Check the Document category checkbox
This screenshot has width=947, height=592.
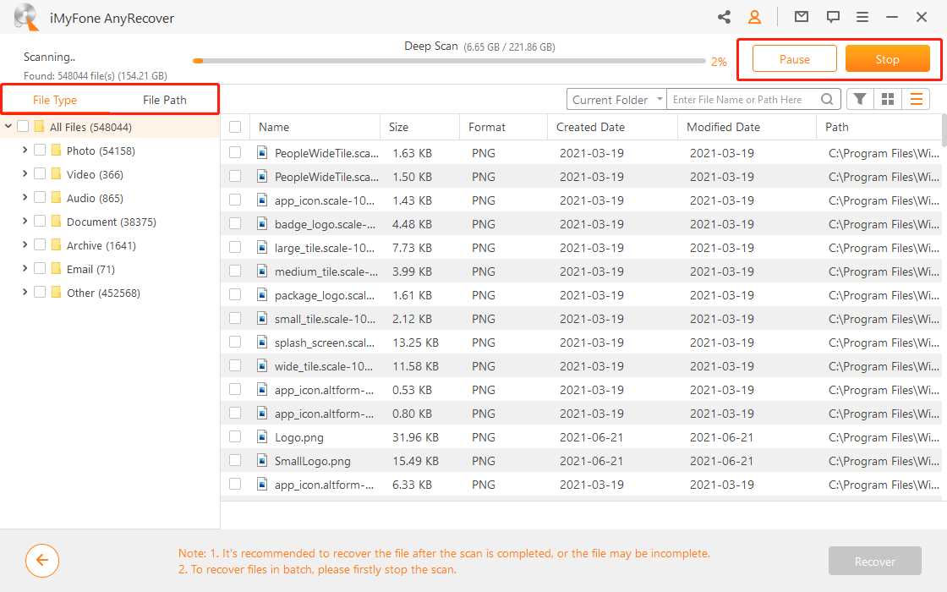click(40, 221)
